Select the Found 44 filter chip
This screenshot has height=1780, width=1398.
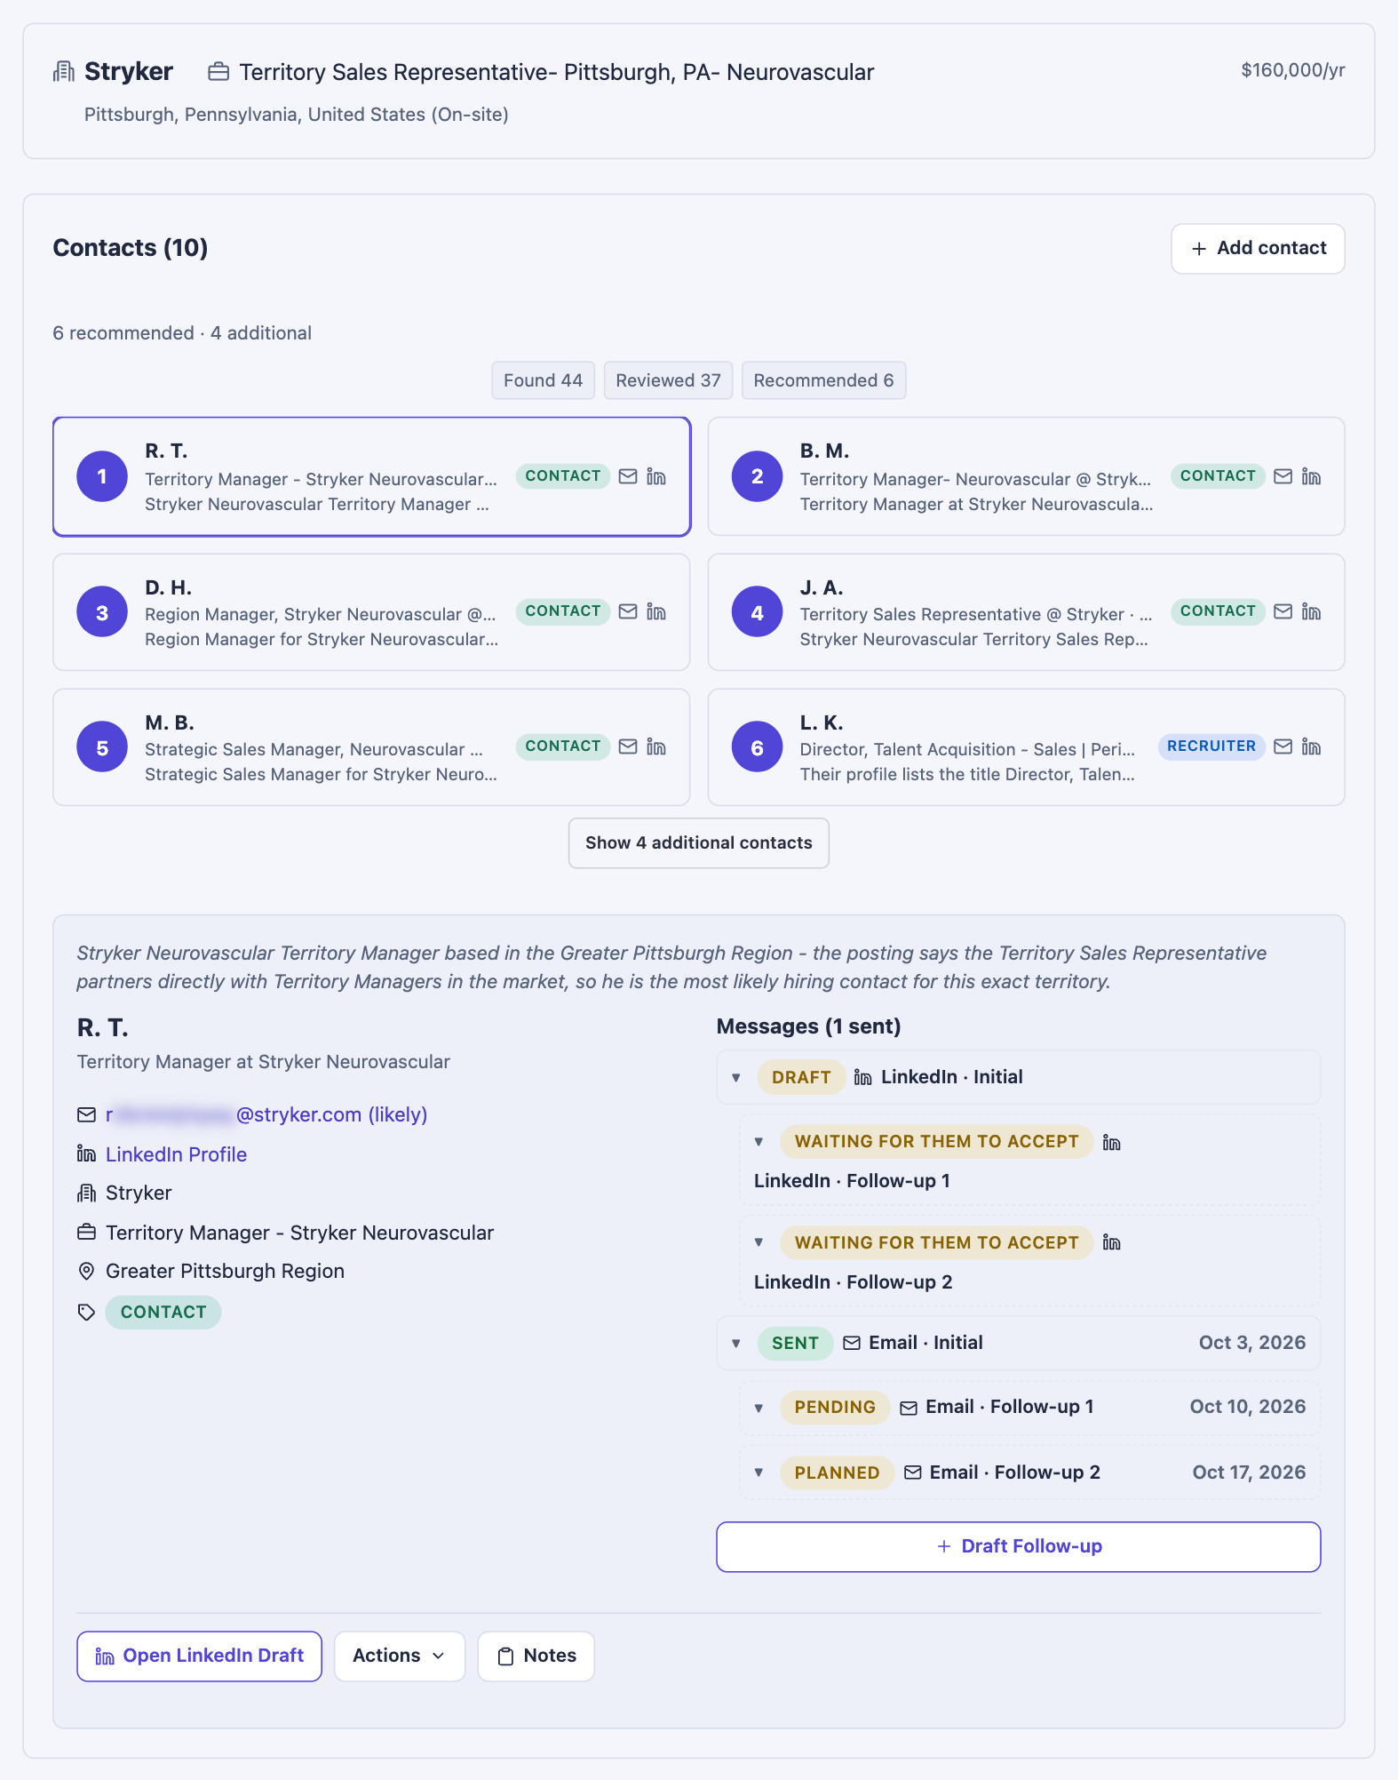tap(543, 380)
